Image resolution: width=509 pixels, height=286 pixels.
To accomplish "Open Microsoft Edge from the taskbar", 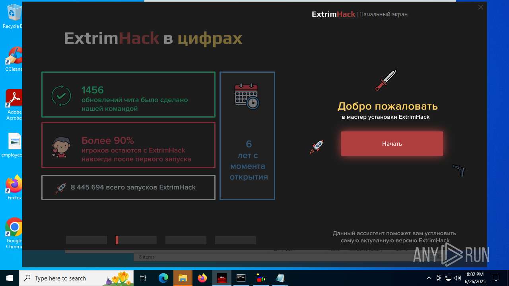I will (x=163, y=278).
